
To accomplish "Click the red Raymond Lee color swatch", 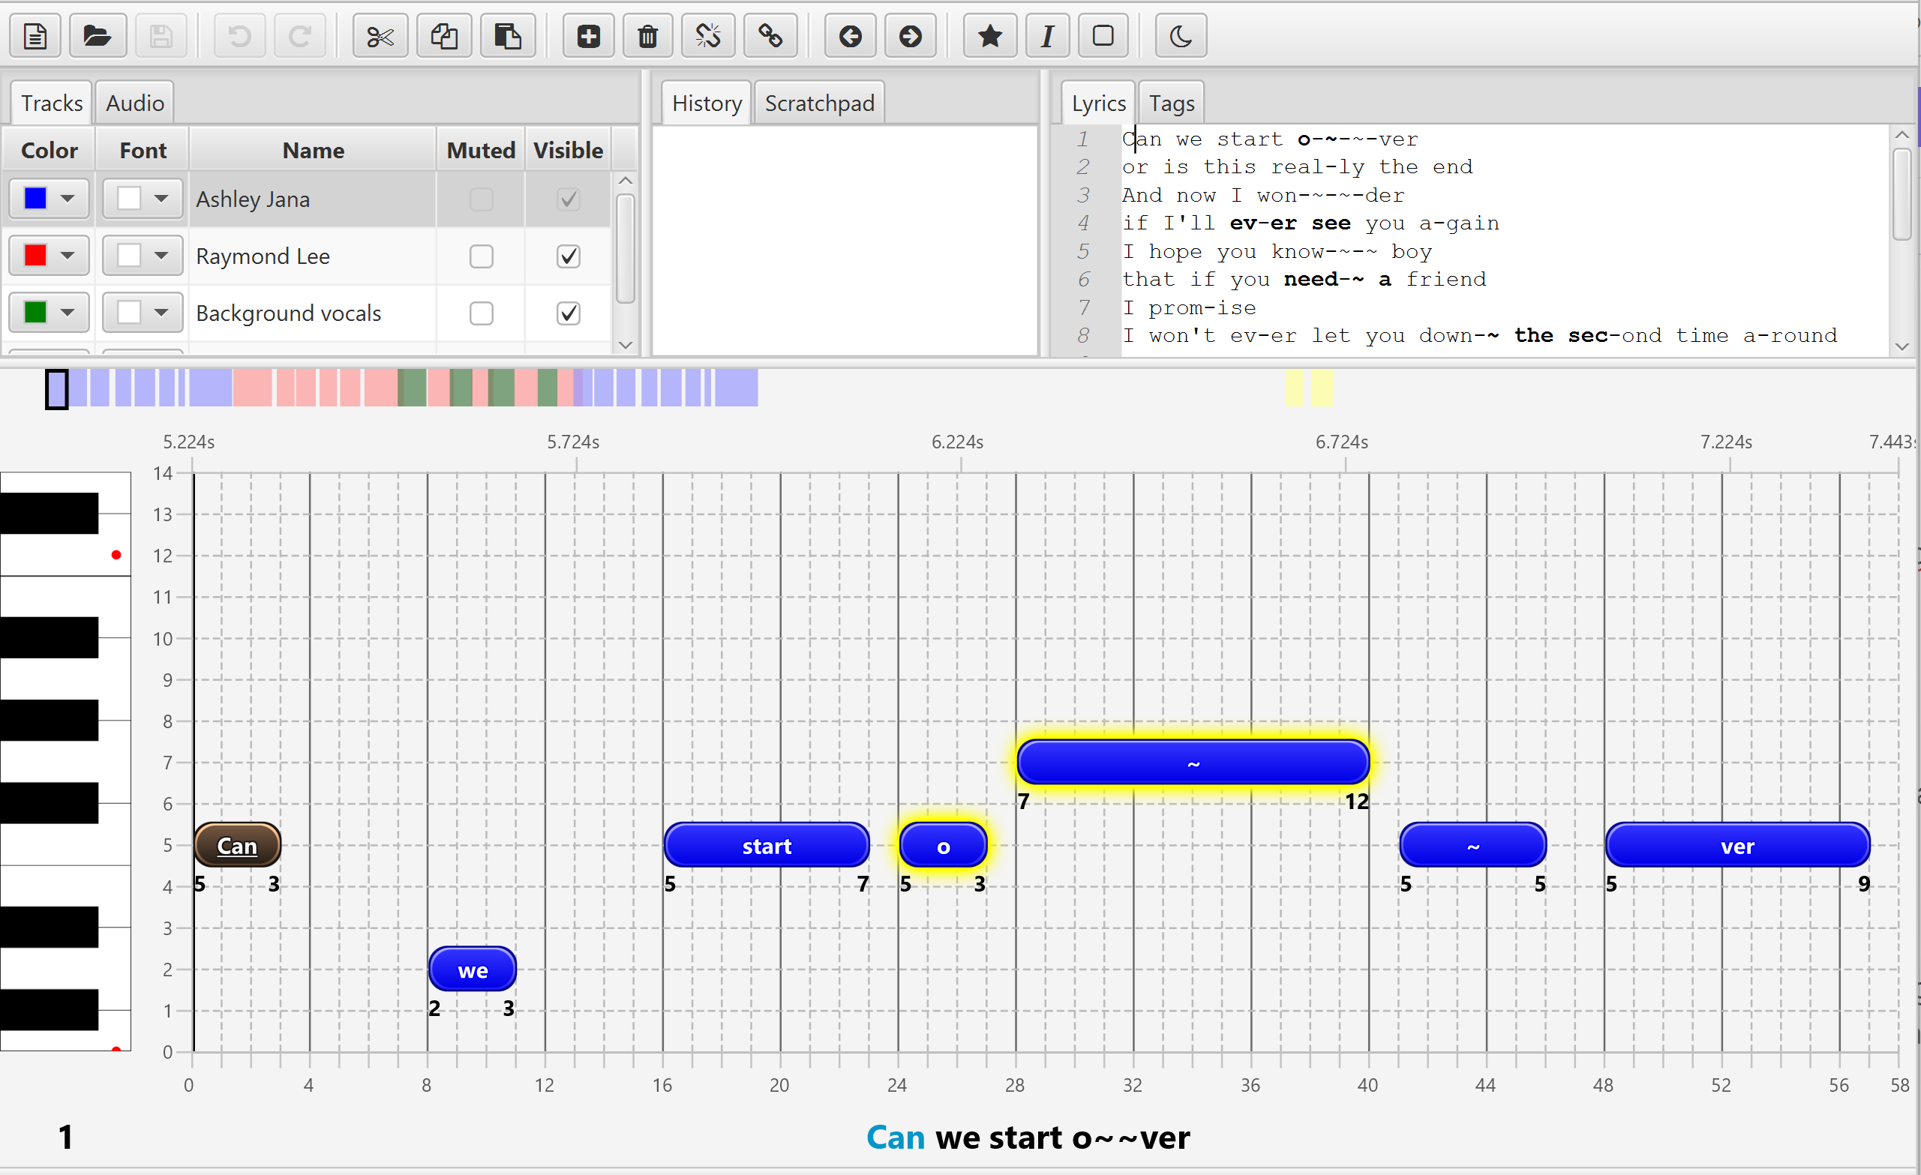I will [x=36, y=256].
